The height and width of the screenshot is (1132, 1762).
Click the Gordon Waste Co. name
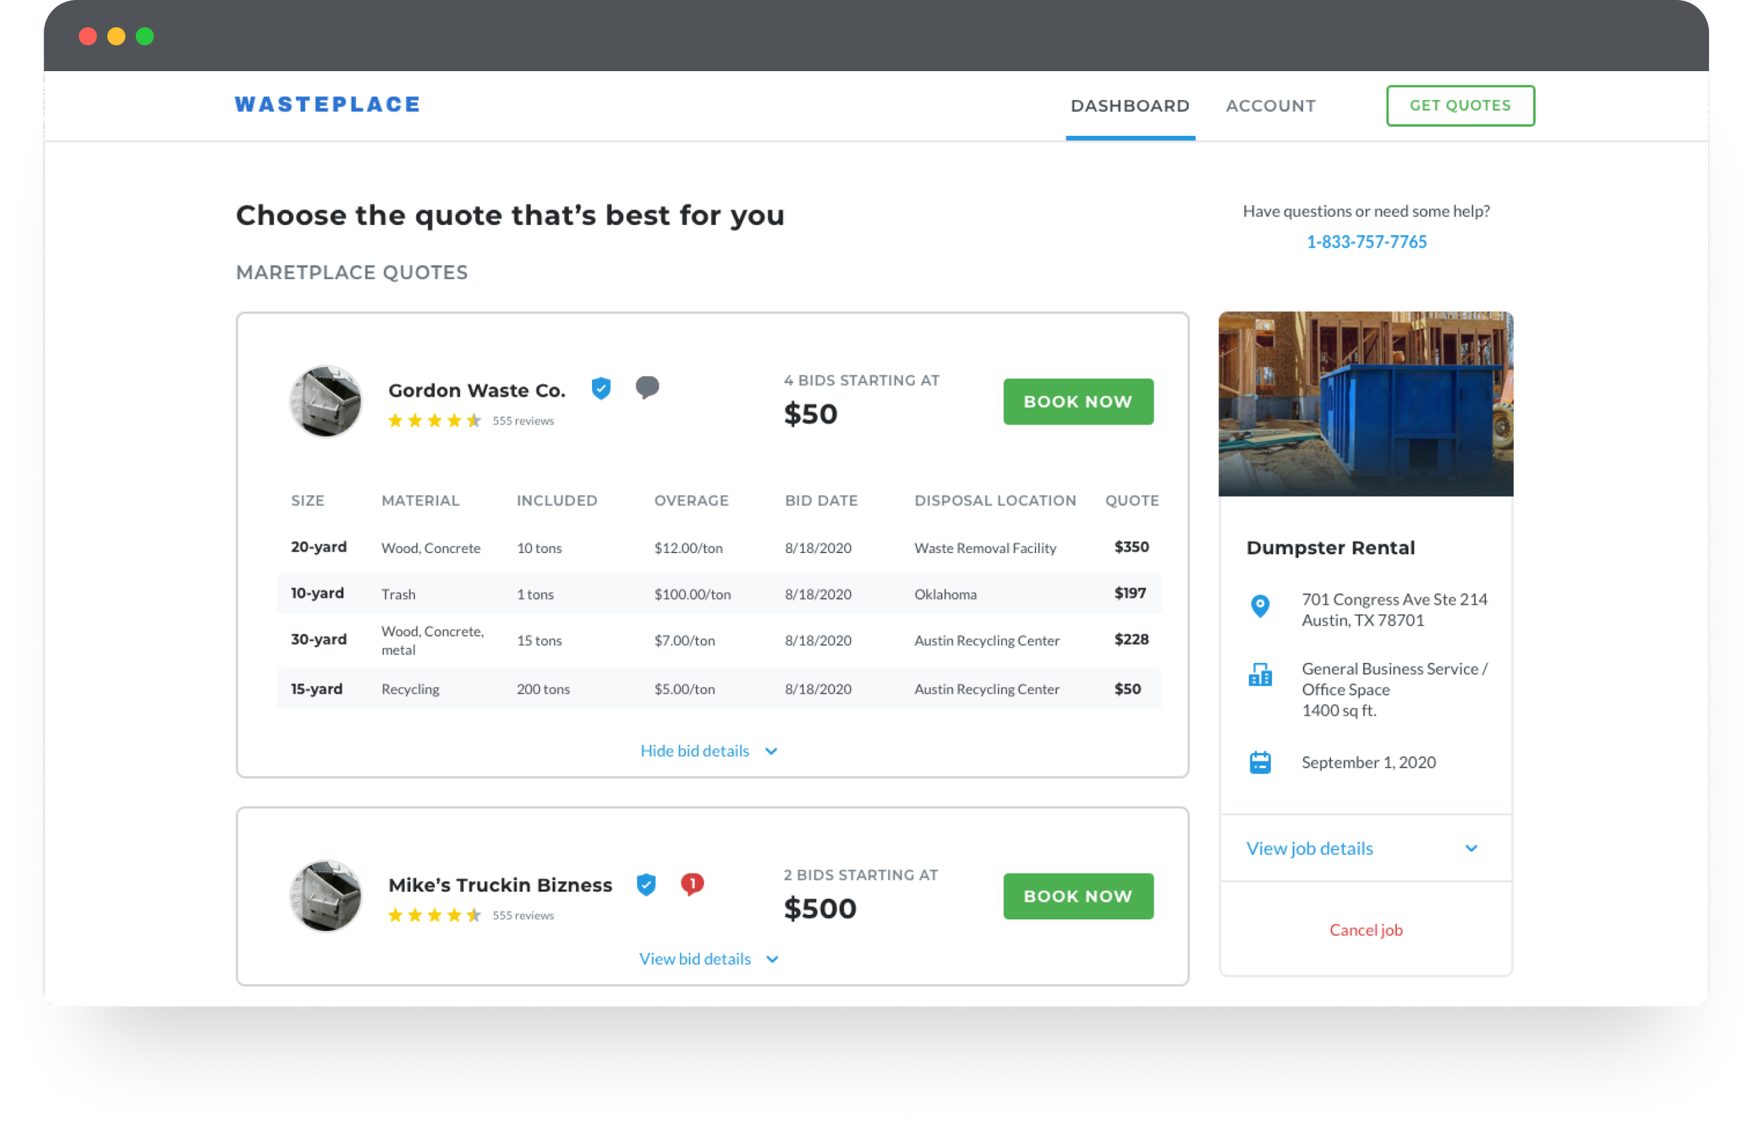pyautogui.click(x=476, y=390)
